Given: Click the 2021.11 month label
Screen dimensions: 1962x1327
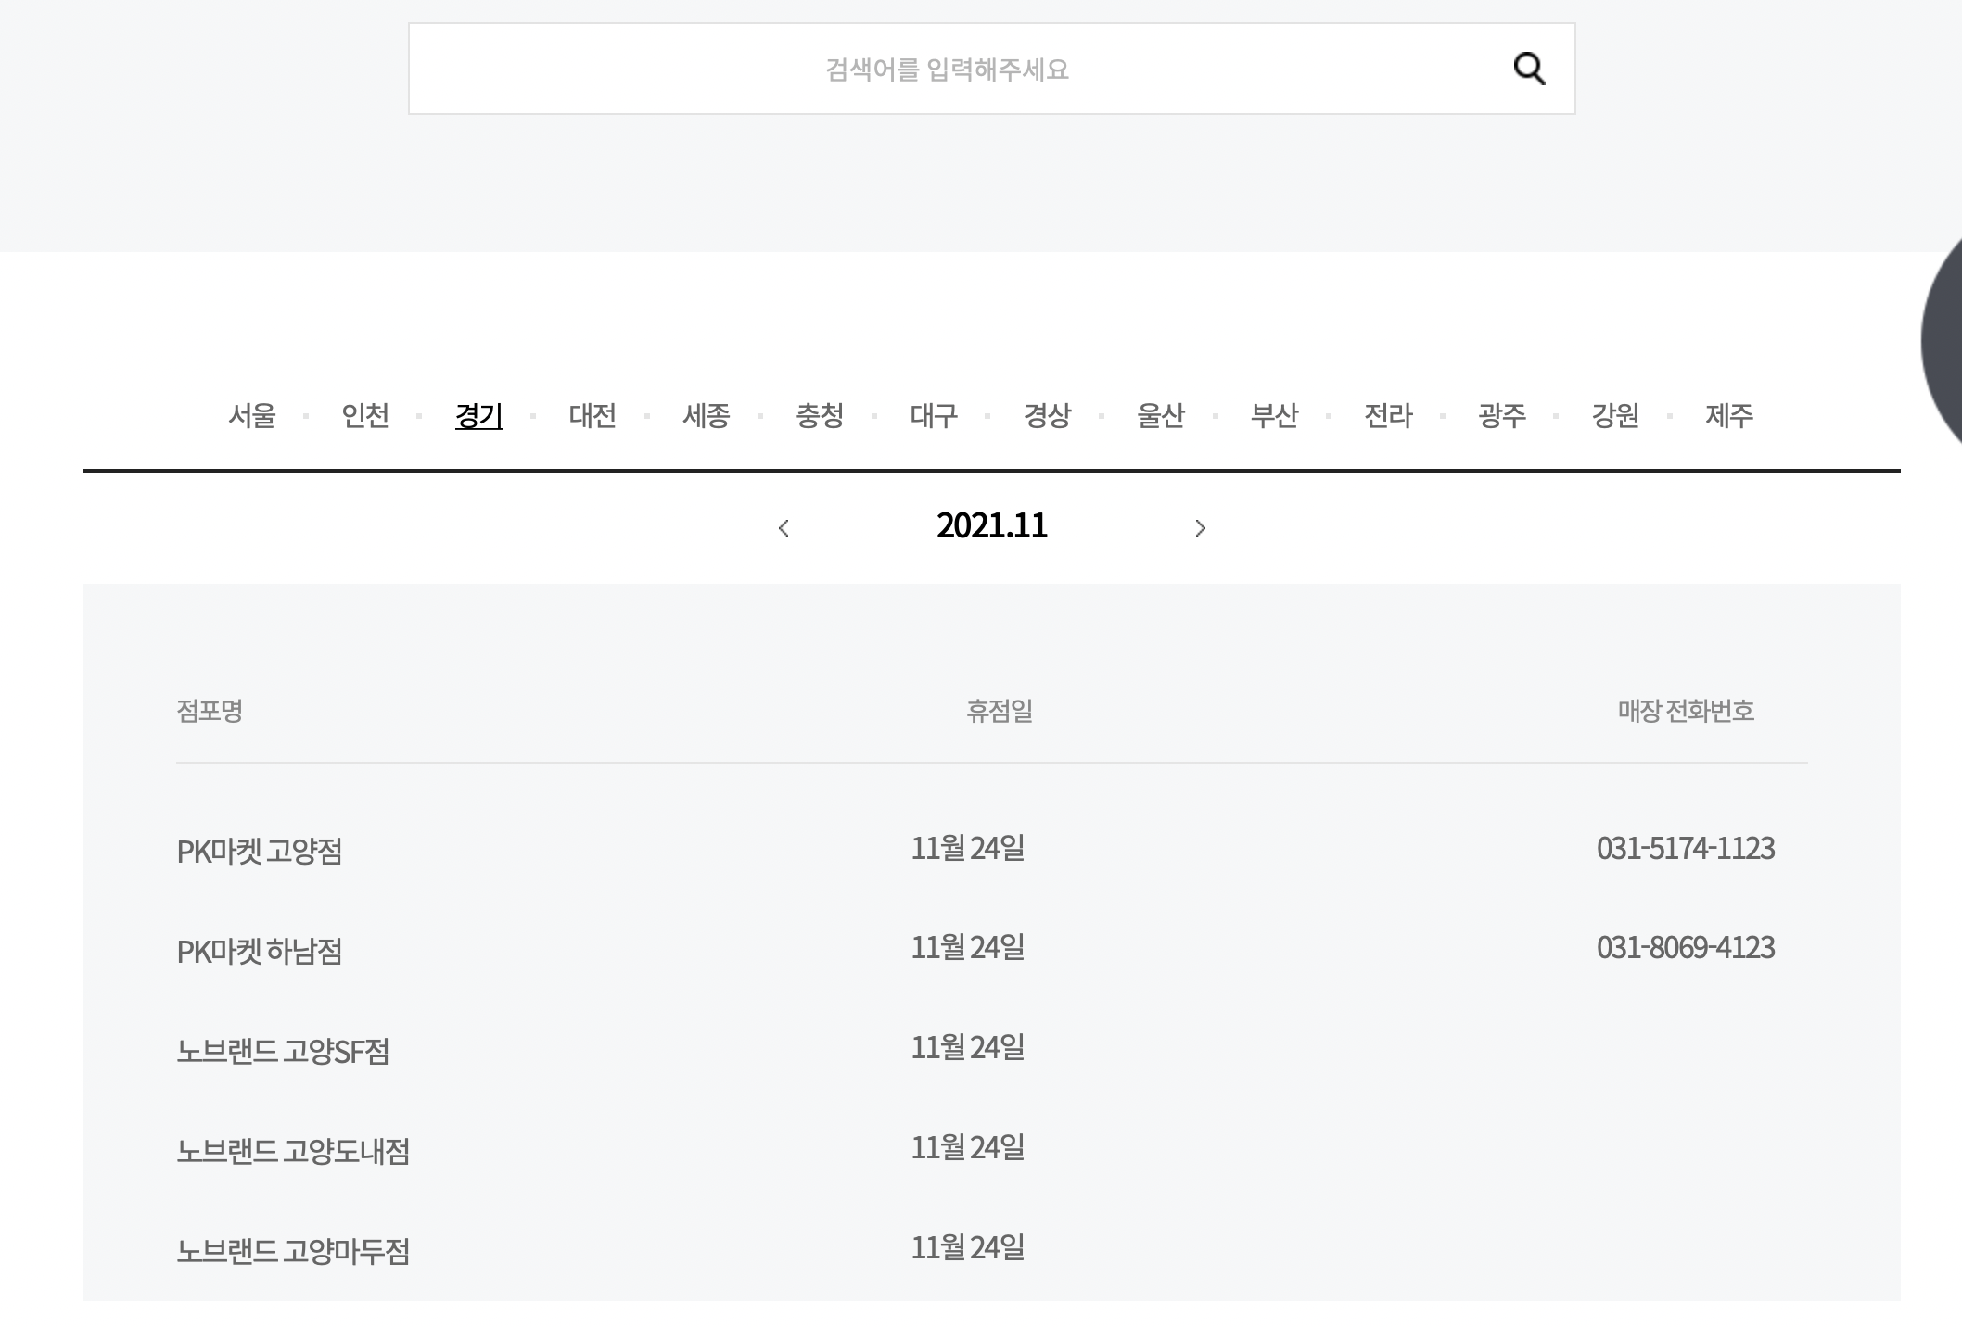Looking at the screenshot, I should click(x=991, y=526).
